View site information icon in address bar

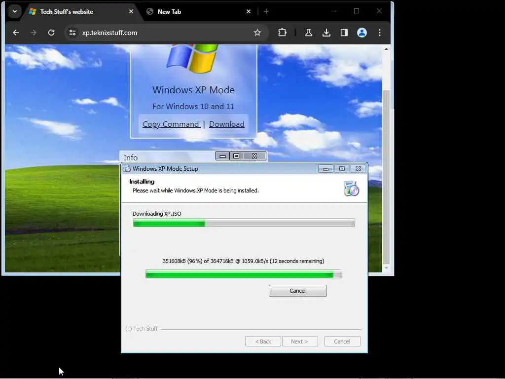pyautogui.click(x=72, y=33)
